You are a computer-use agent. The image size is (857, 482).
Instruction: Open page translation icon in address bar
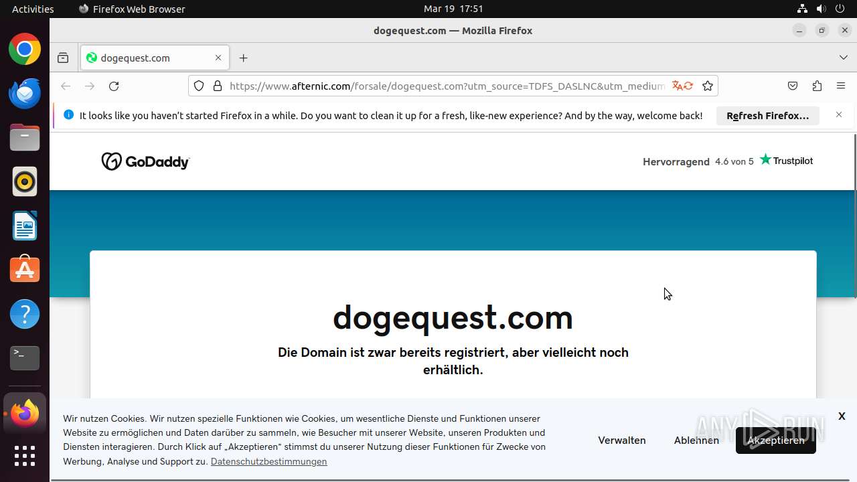click(682, 86)
